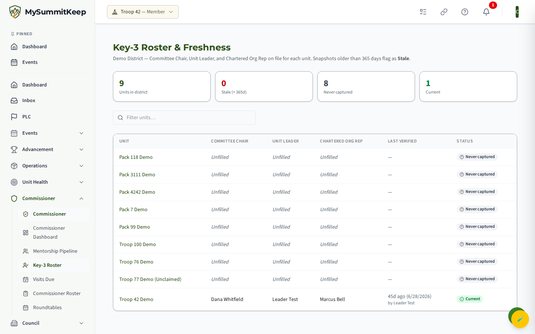Viewport: 535px width, 334px height.
Task: Expand the Advancement section chevron
Action: [x=81, y=150]
